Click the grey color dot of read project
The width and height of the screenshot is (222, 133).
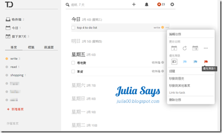[x=7, y=67]
